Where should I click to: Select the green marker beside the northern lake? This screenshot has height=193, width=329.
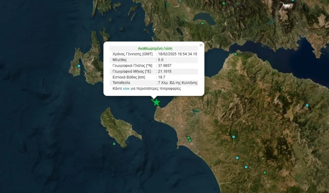click(x=203, y=23)
